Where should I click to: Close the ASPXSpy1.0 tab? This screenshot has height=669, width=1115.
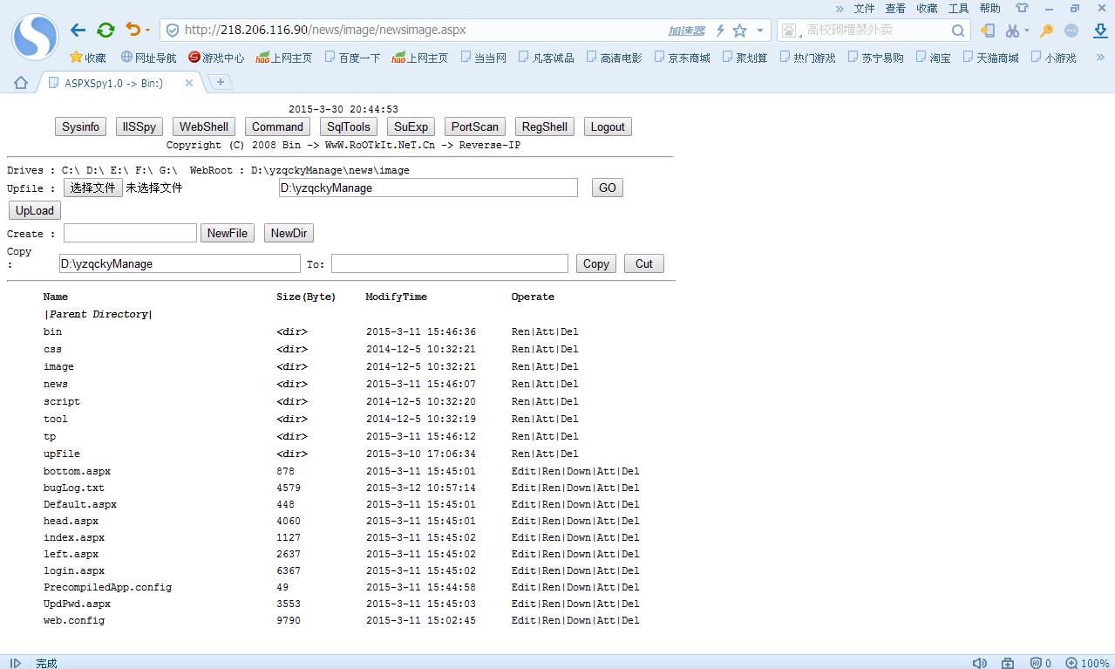[x=188, y=83]
